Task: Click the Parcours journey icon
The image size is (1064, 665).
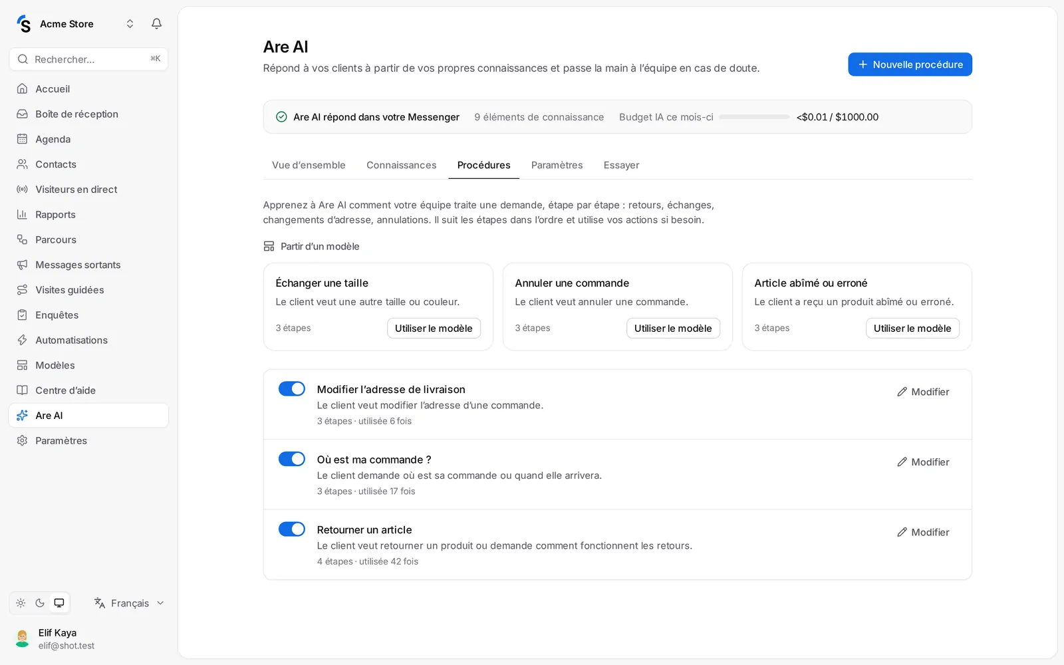Action: click(22, 239)
